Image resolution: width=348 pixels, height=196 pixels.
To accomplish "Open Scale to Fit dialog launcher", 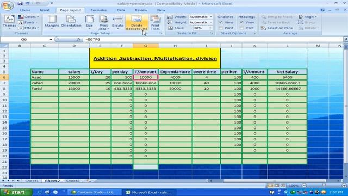I will pos(212,33).
